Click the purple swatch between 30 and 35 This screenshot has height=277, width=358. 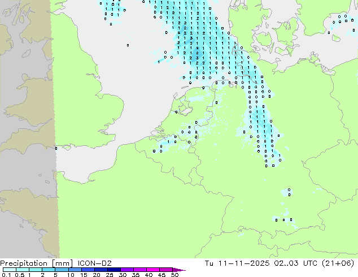point(127,270)
